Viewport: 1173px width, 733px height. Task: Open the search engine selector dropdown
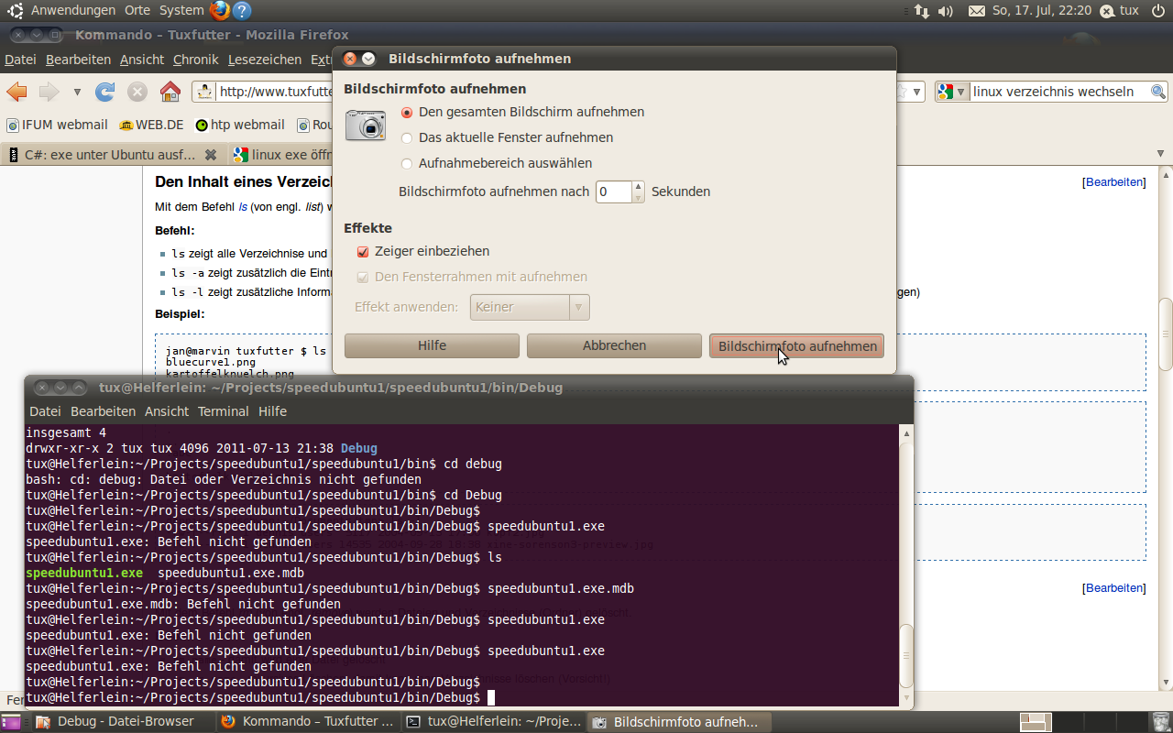pos(953,92)
